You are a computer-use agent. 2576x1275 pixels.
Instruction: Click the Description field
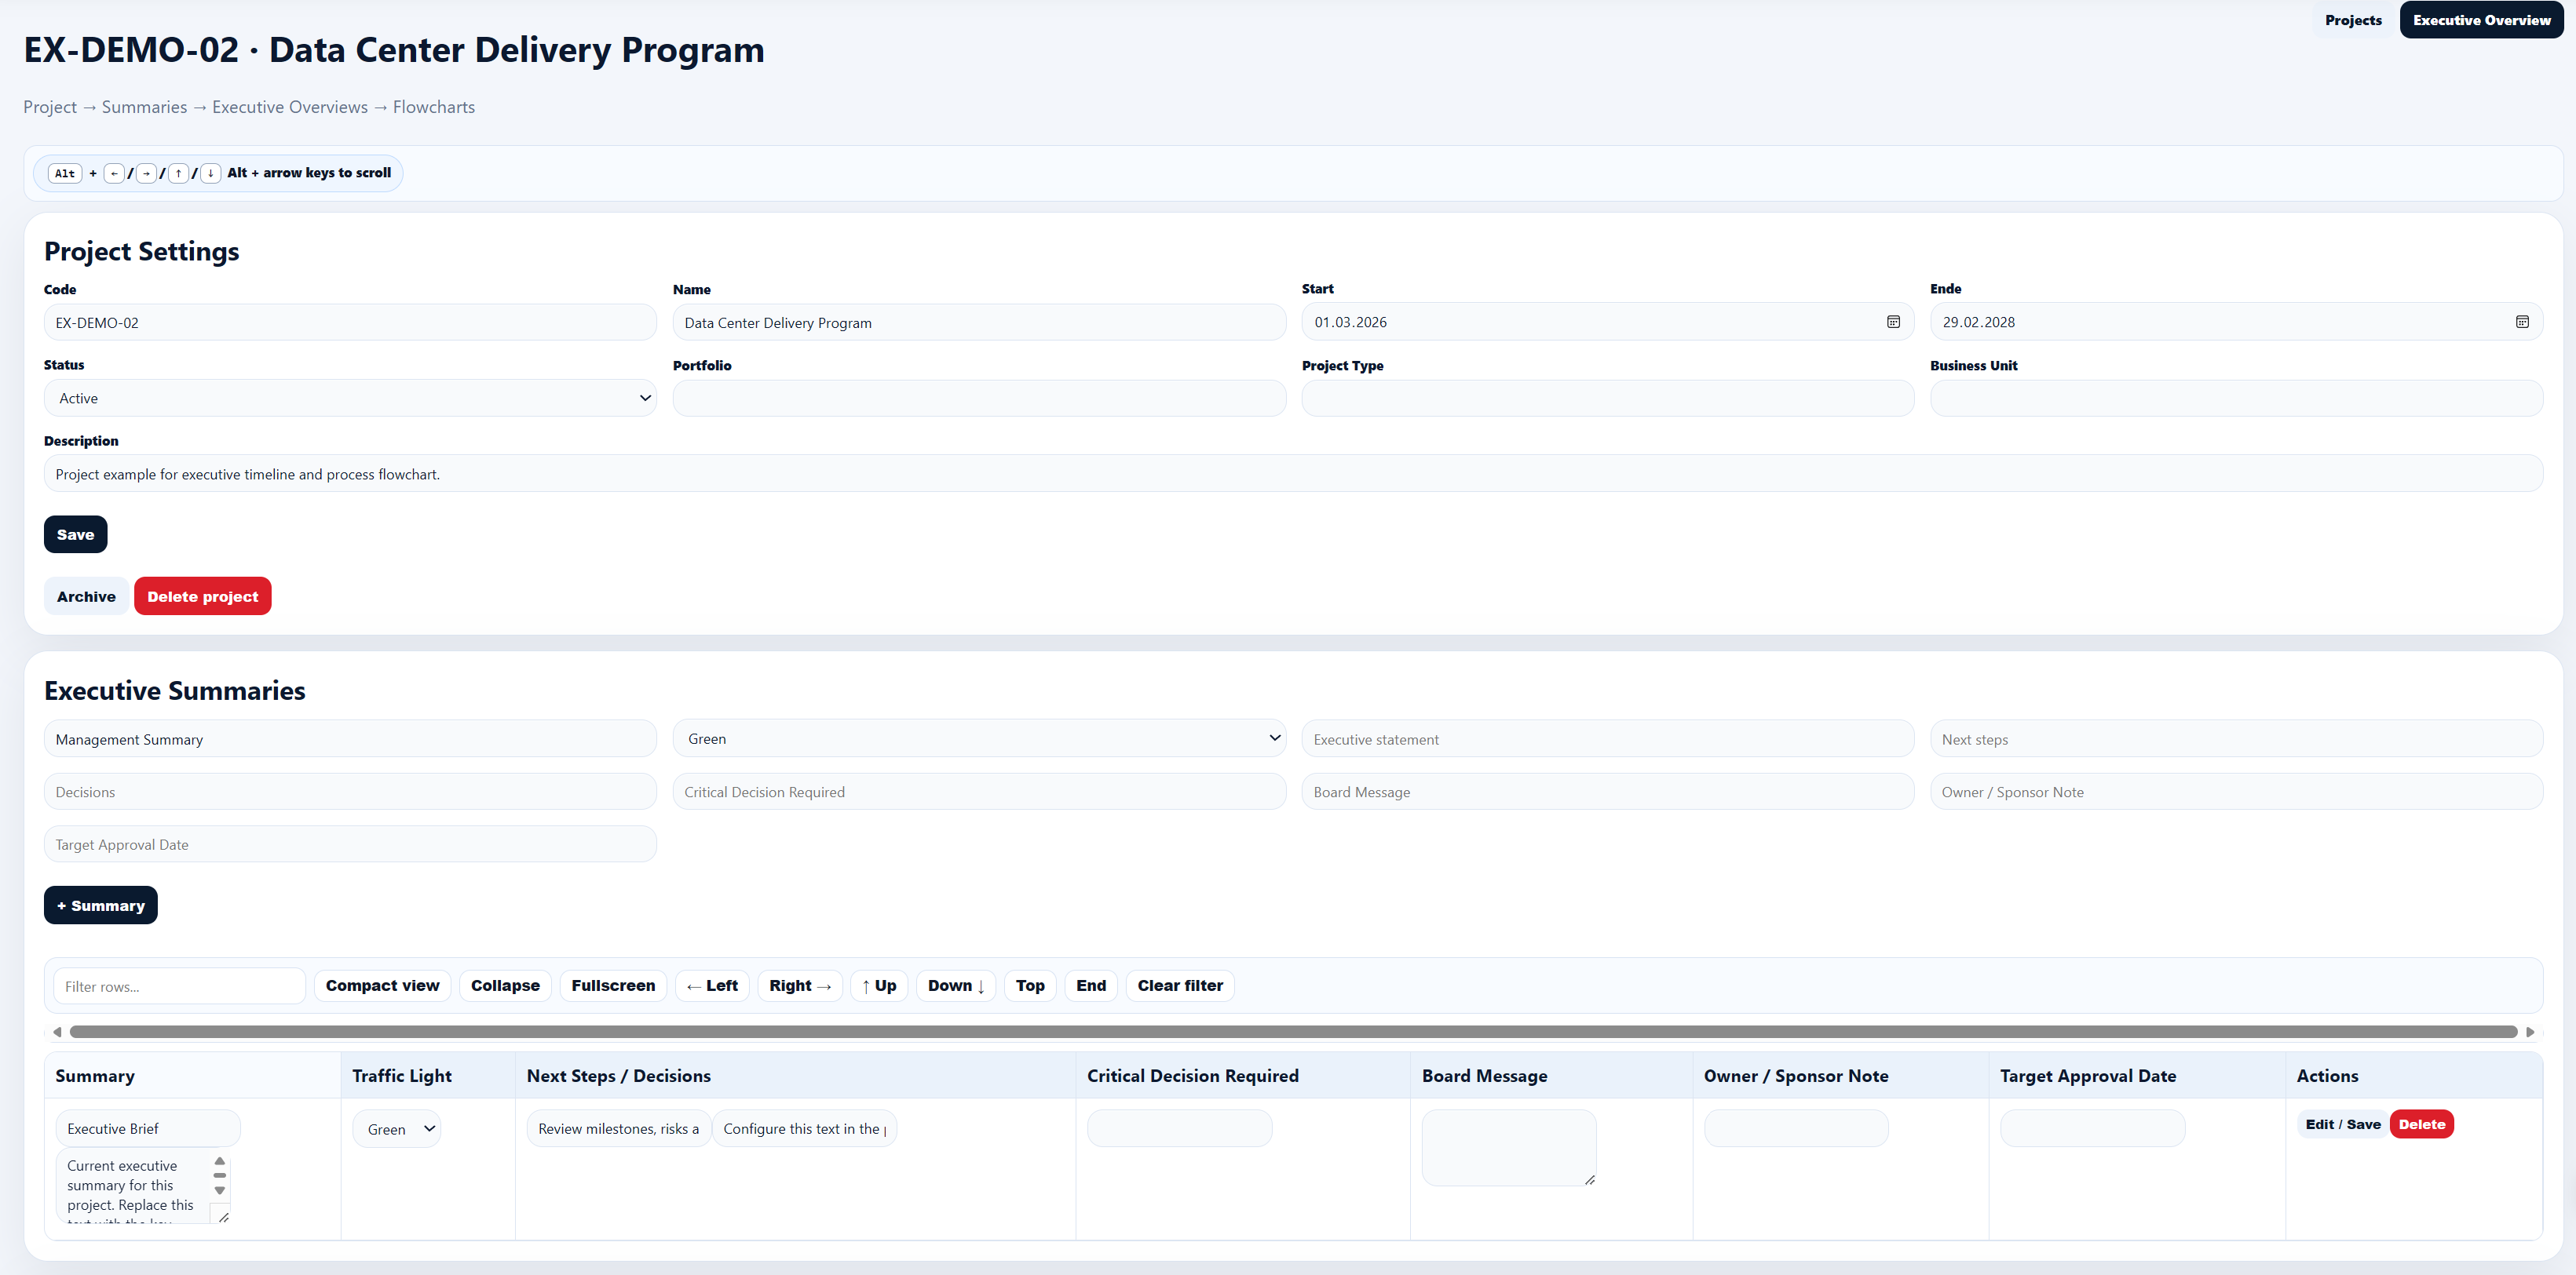1293,474
